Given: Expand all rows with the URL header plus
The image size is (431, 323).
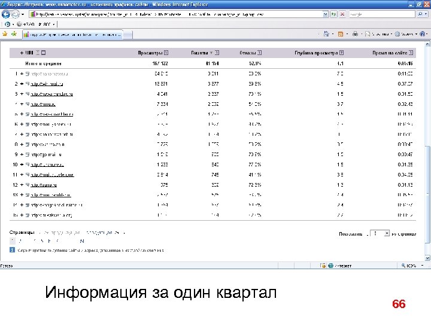Looking at the screenshot, I should pos(22,53).
